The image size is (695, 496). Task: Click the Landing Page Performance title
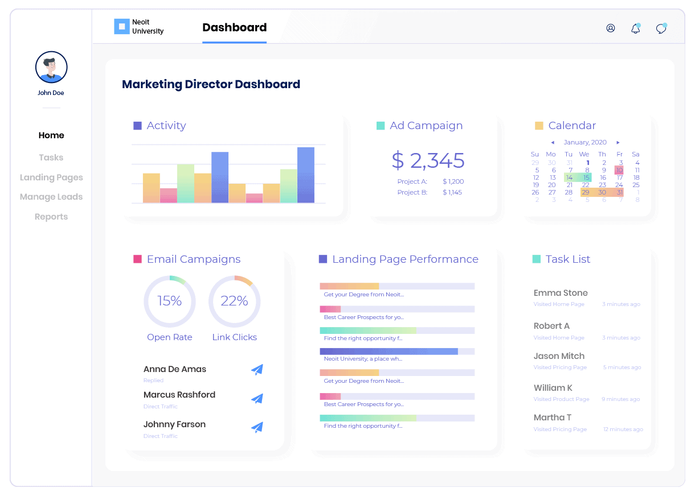click(x=405, y=259)
